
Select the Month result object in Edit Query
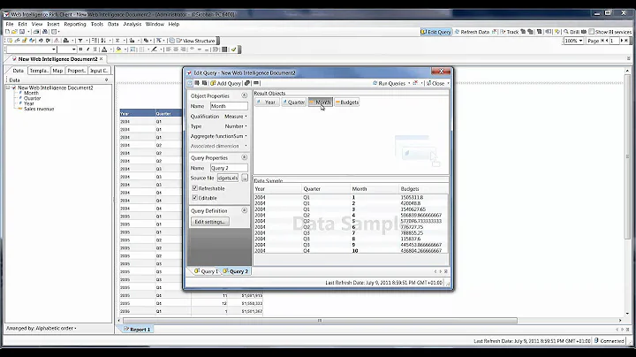point(320,103)
